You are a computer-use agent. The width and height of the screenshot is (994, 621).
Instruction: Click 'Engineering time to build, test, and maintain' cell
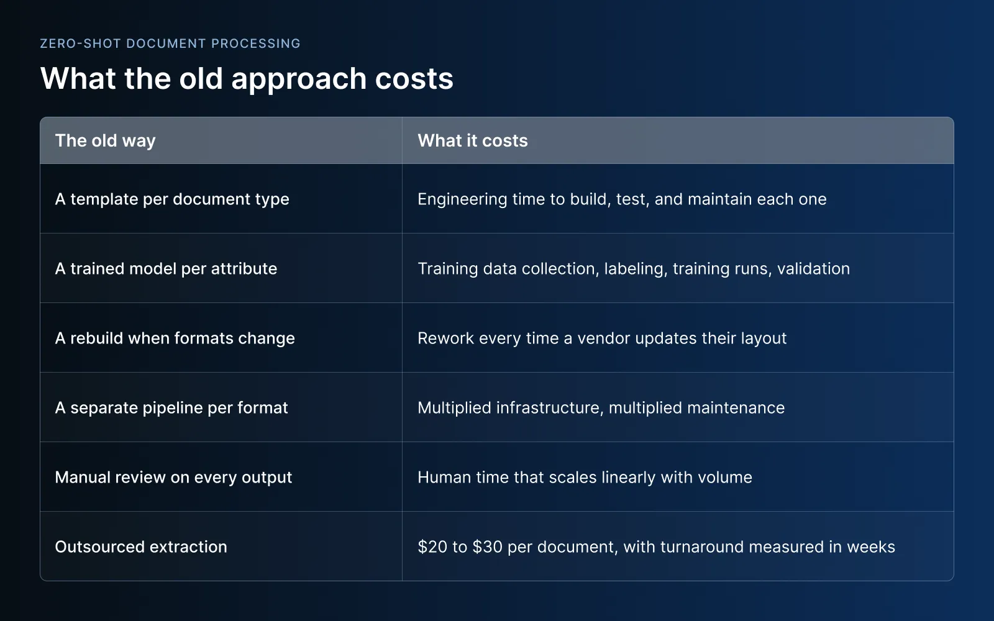678,199
